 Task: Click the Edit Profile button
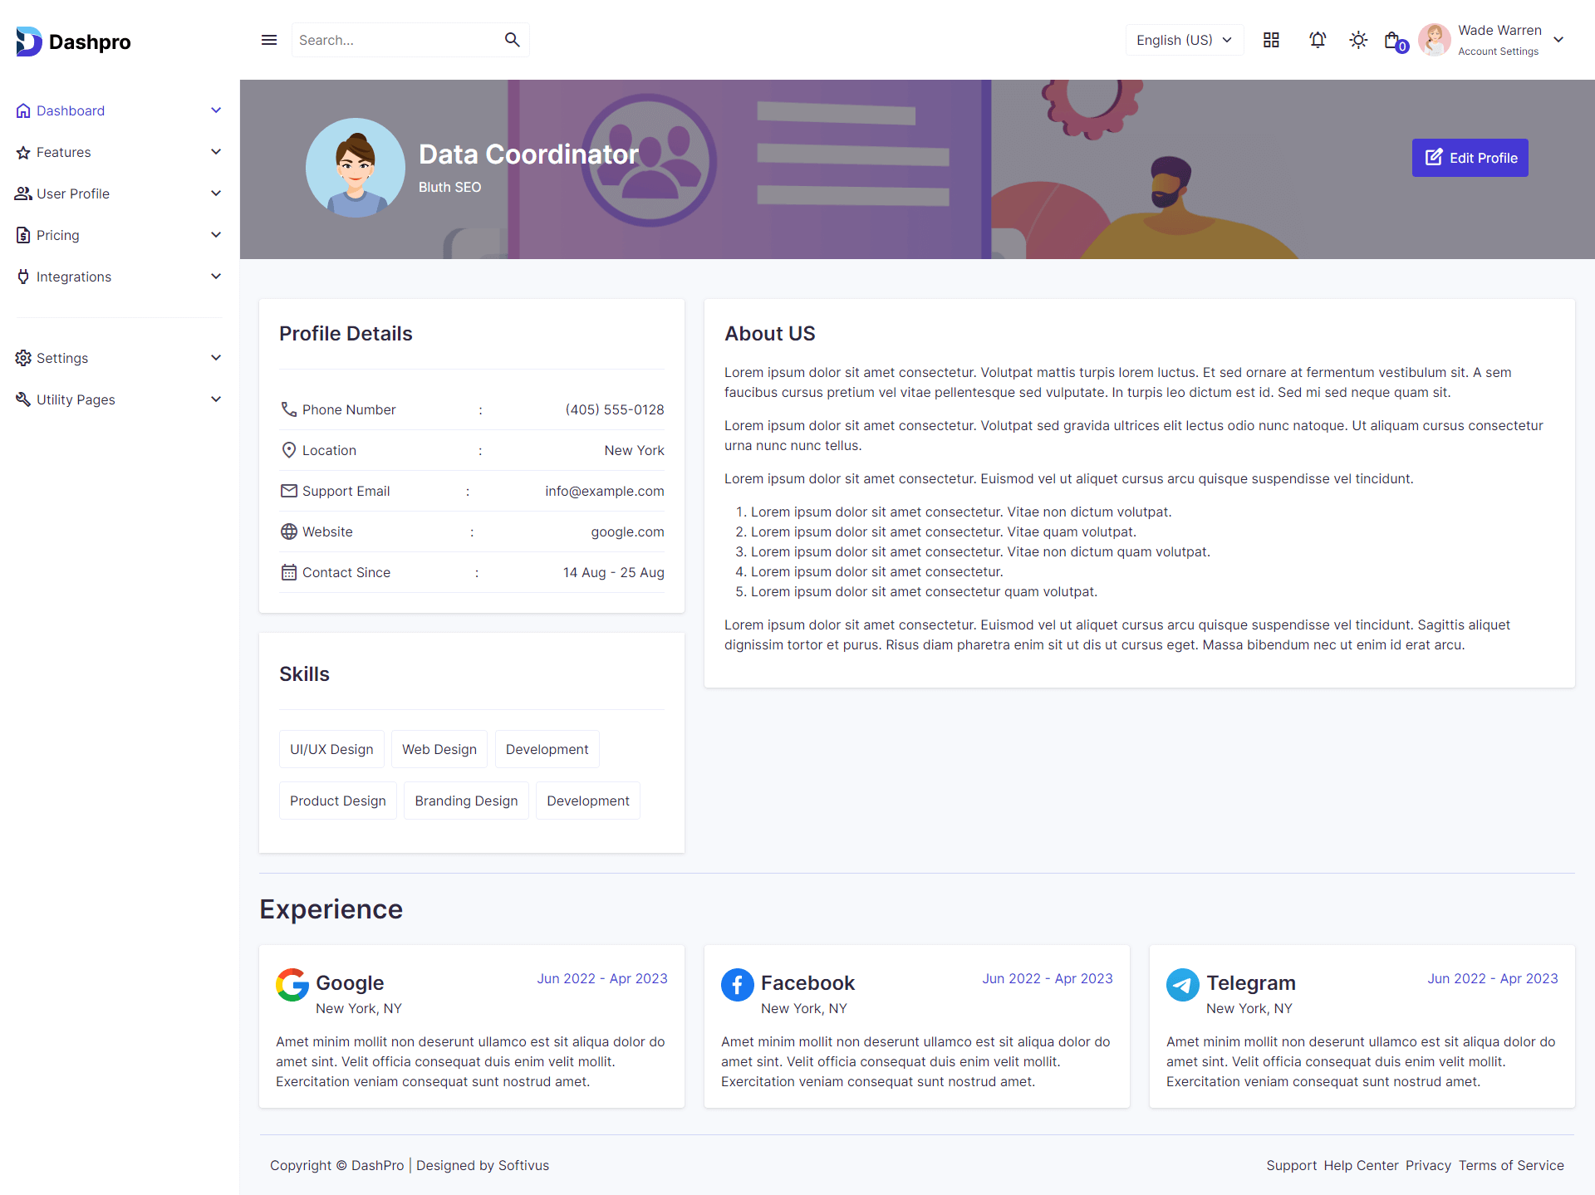(1470, 158)
